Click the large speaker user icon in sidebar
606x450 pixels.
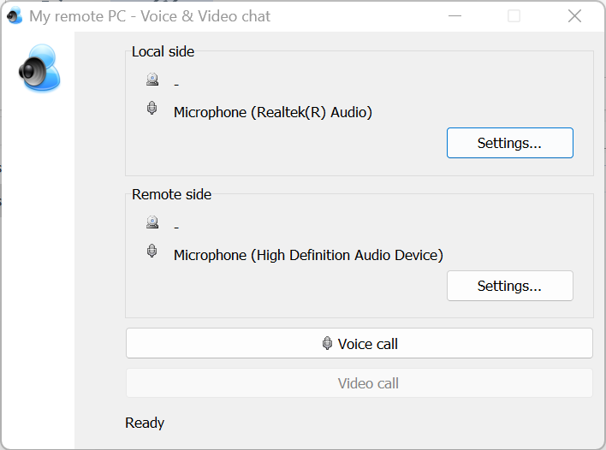coord(40,69)
